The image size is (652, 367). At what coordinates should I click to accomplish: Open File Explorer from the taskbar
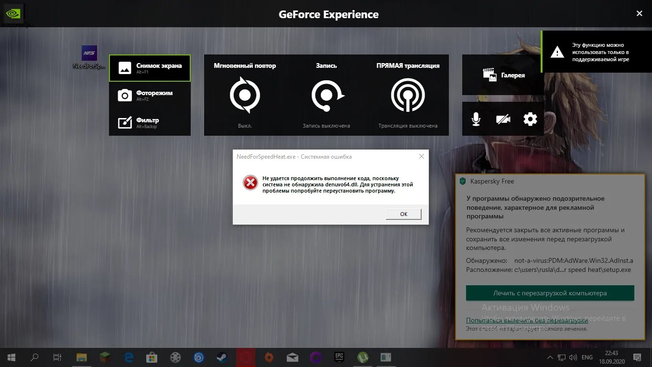click(x=82, y=357)
